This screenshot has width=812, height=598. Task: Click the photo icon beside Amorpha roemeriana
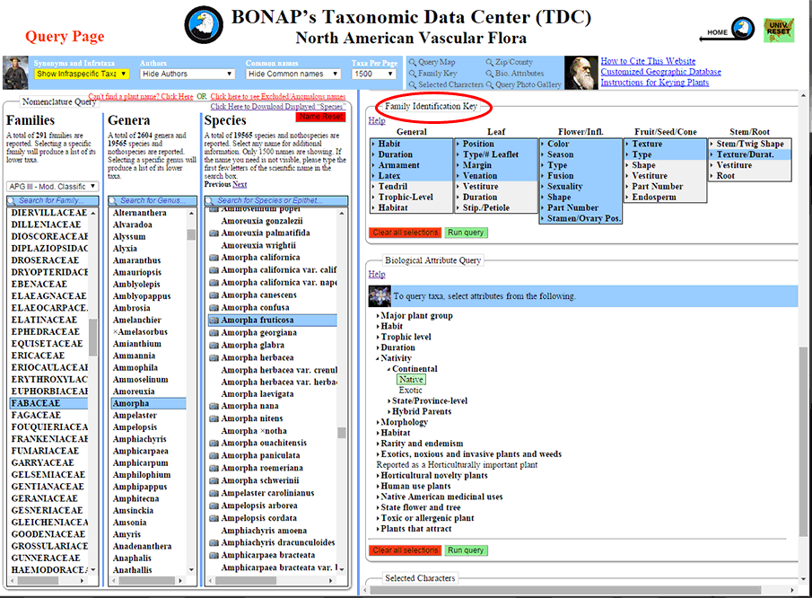coord(214,469)
